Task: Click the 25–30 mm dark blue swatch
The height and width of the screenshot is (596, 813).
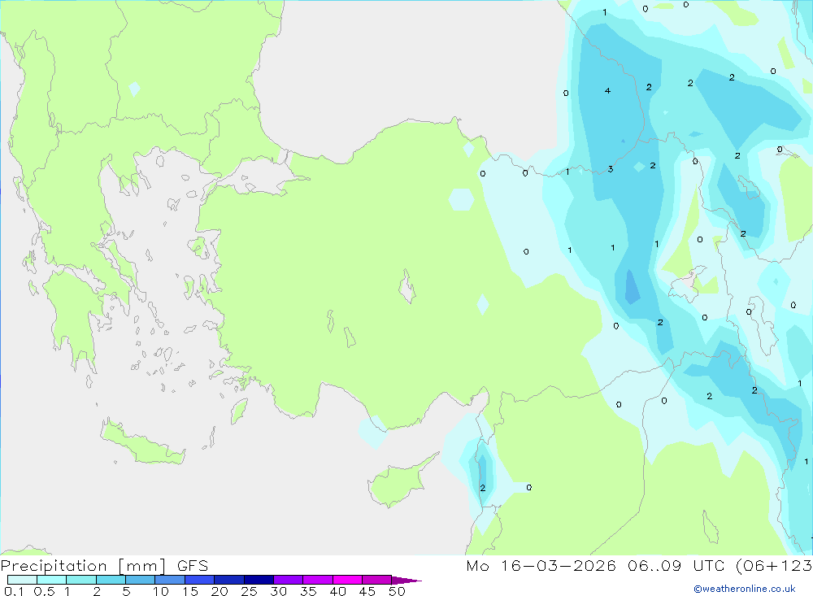Action: click(259, 580)
